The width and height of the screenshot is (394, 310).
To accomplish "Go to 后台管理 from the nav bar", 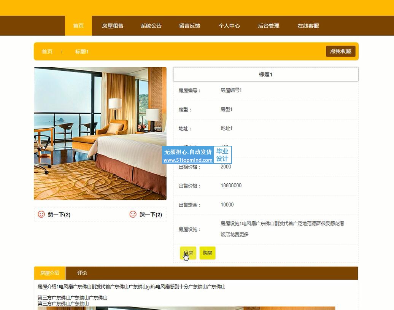I will coord(268,25).
